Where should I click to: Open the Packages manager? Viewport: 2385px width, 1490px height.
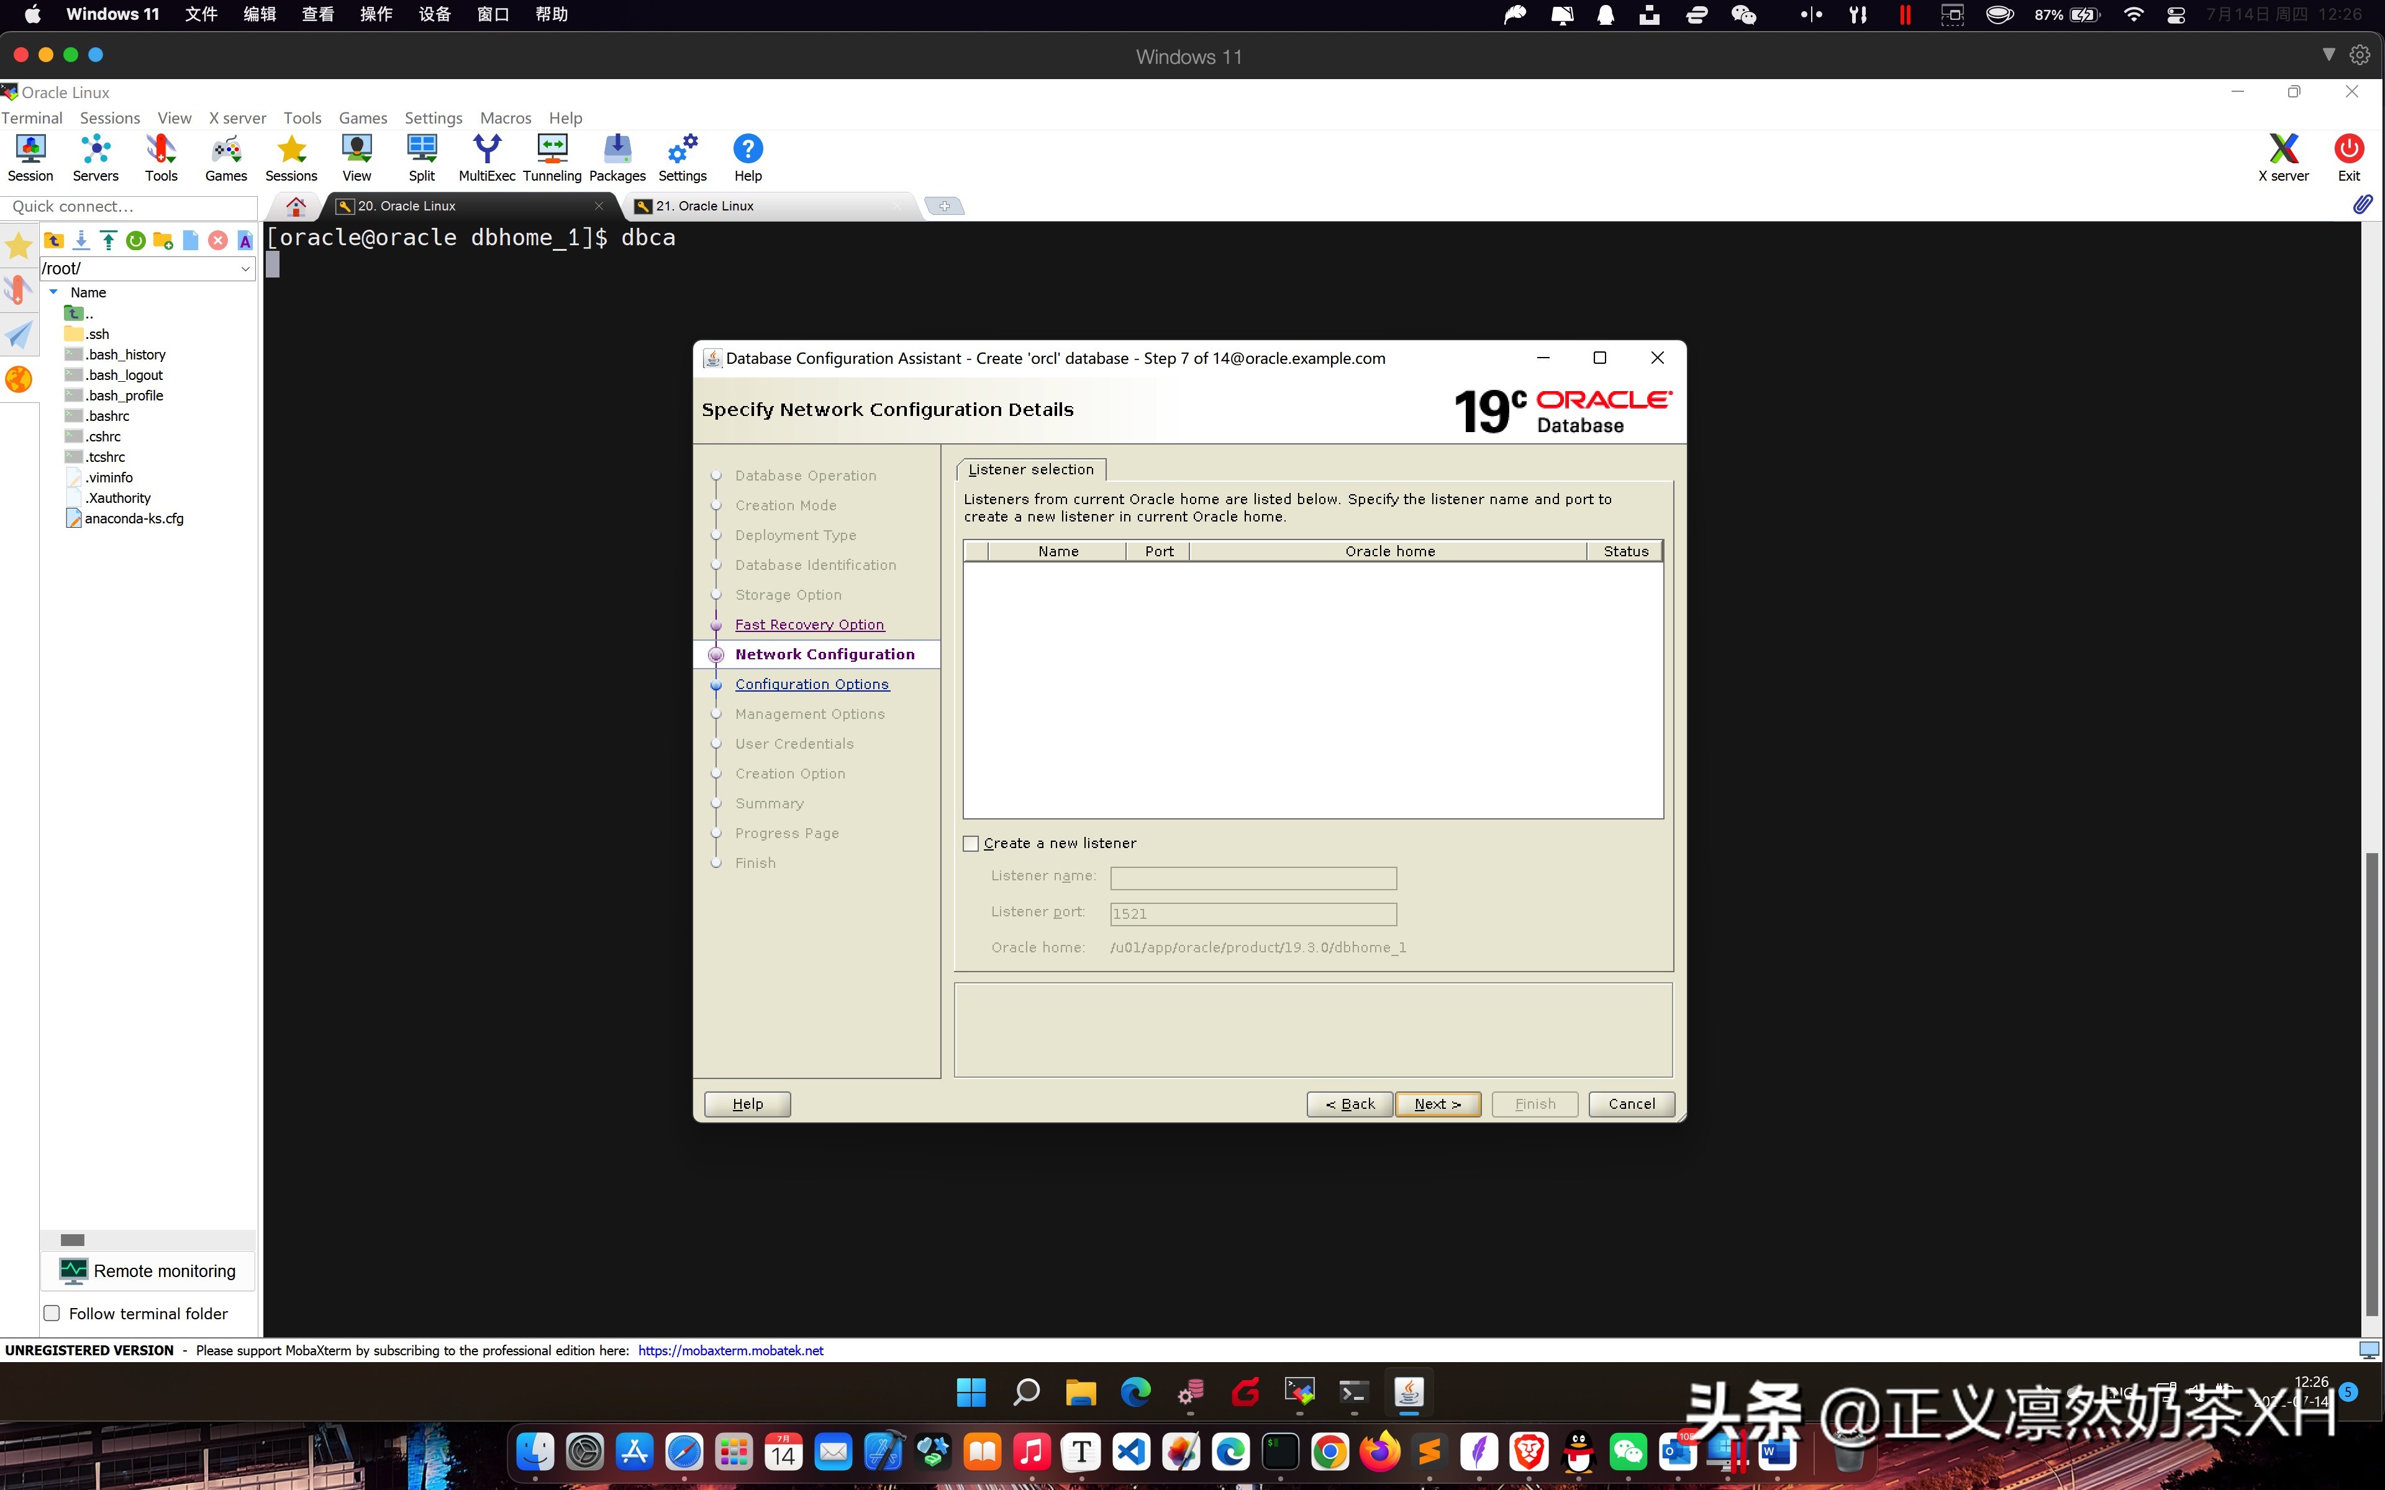pos(617,158)
